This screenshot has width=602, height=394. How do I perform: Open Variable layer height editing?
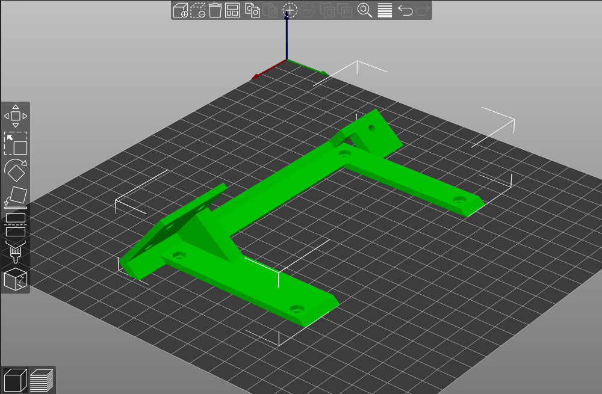point(385,10)
